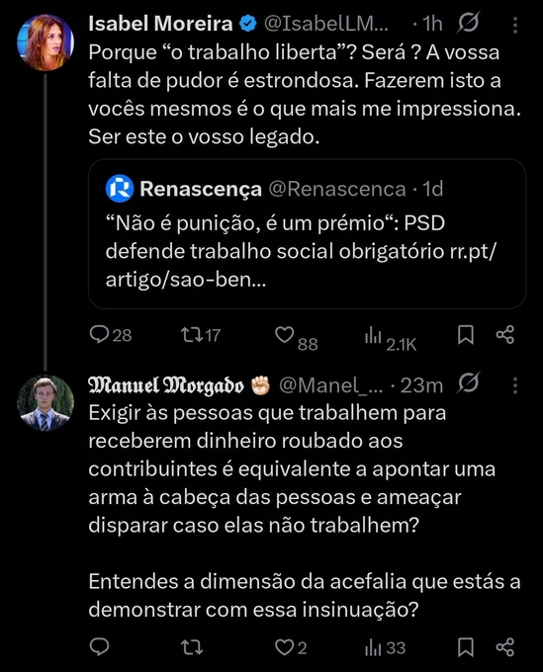Reply to Manuel Morgado's tweet

pos(100,646)
